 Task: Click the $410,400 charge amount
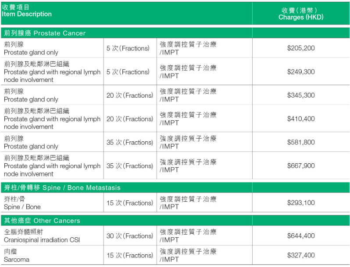[301, 119]
